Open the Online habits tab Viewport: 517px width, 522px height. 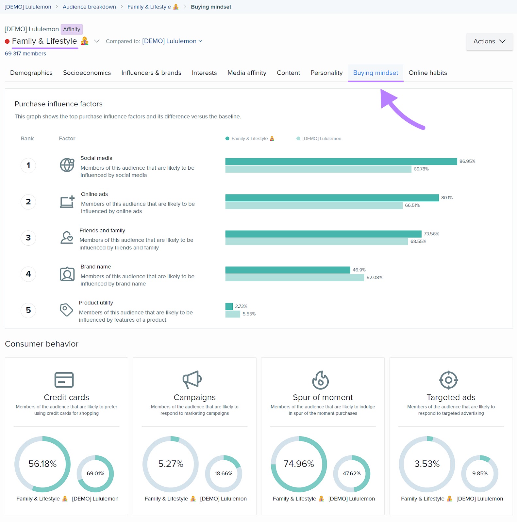tap(427, 73)
